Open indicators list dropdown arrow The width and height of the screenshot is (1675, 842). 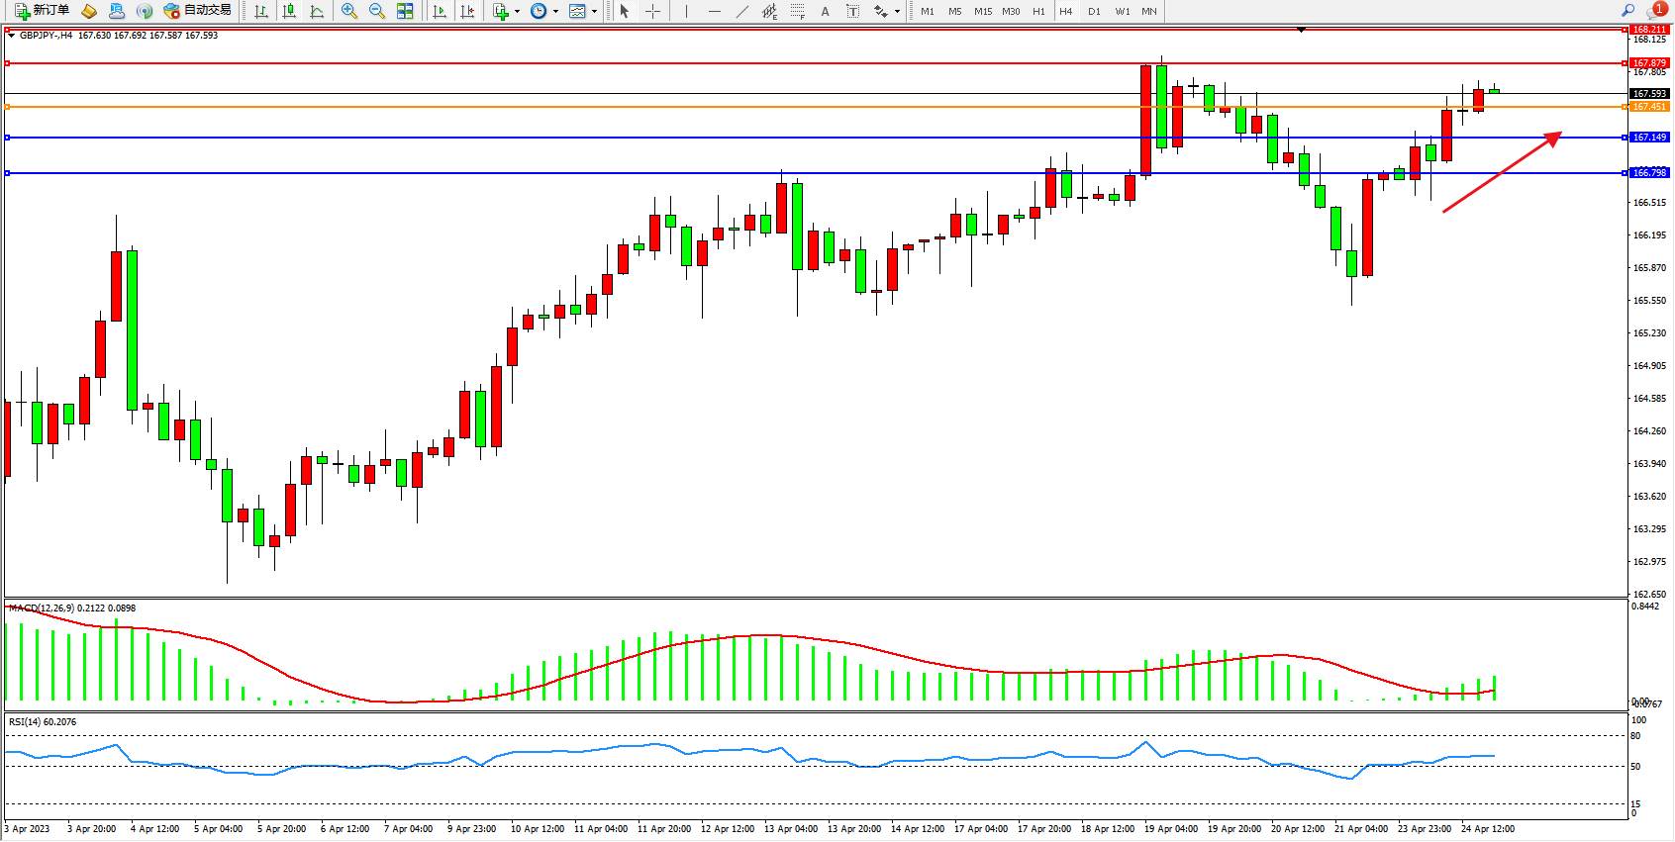pos(517,12)
